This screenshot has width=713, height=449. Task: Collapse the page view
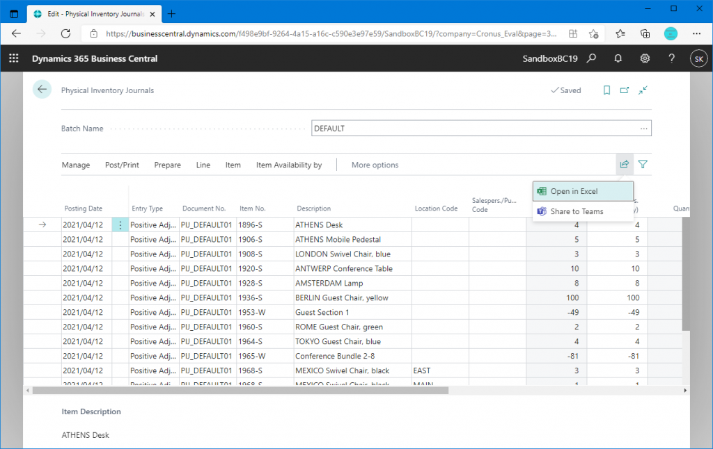click(643, 90)
